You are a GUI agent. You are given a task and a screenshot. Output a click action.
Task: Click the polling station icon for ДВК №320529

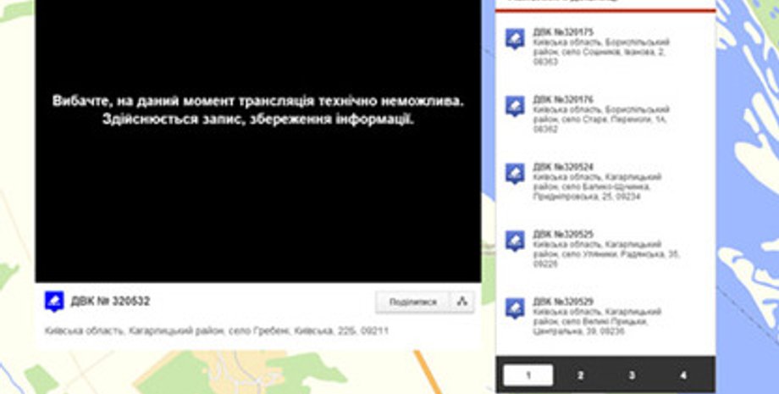tap(515, 308)
